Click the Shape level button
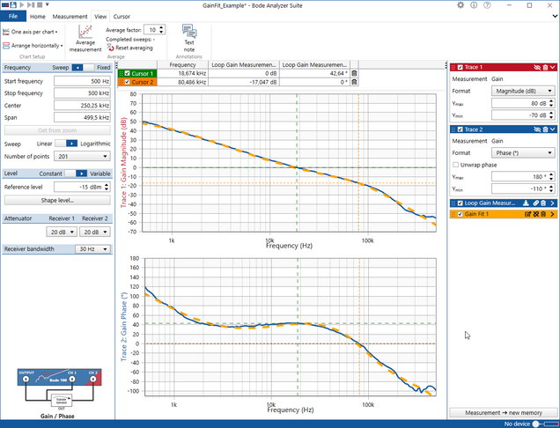Image resolution: width=560 pixels, height=428 pixels. (57, 200)
